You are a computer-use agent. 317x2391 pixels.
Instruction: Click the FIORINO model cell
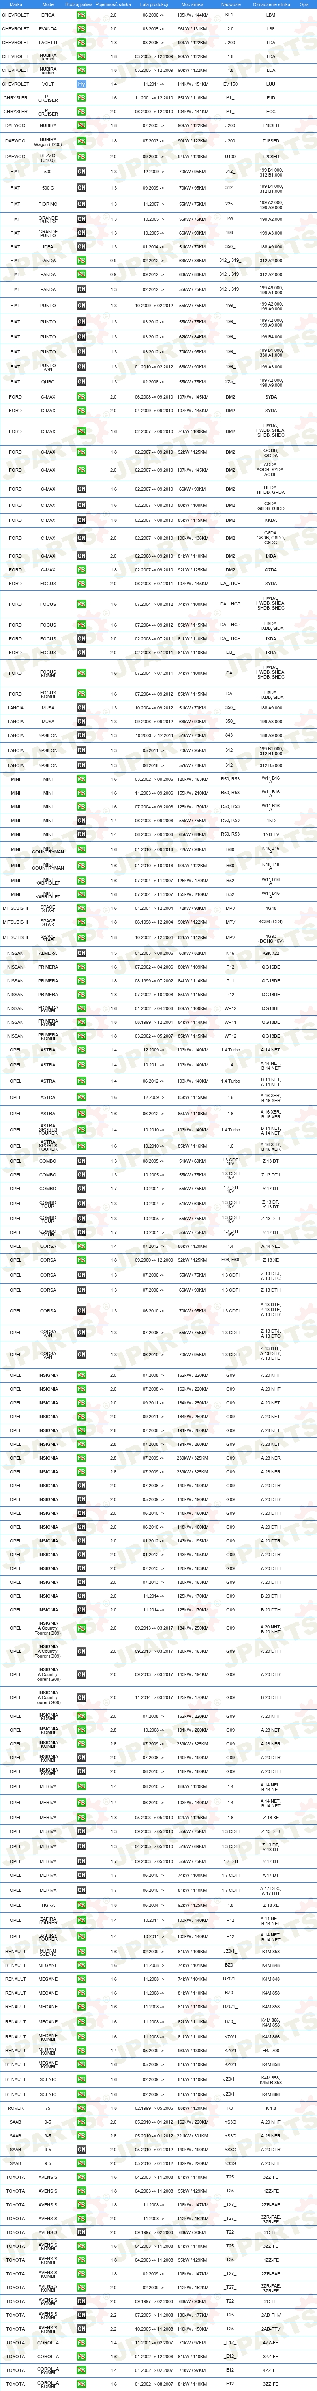[48, 204]
